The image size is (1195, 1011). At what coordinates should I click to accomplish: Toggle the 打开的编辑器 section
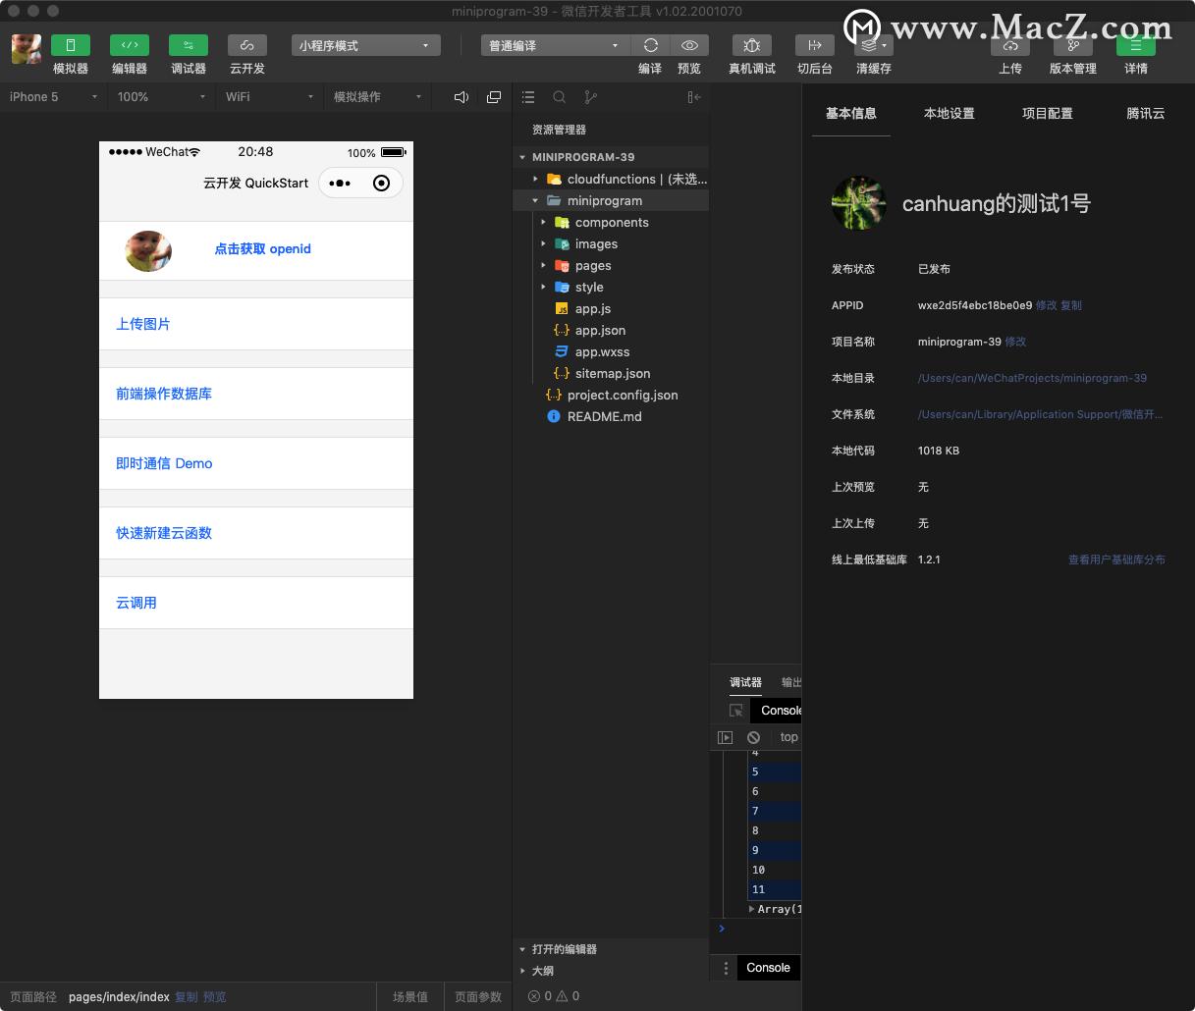click(565, 949)
